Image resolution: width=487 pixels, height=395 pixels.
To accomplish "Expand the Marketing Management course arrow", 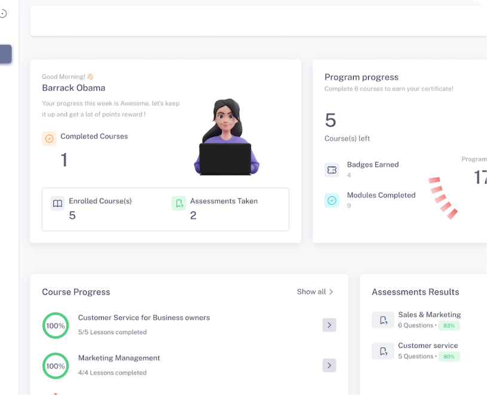I will click(329, 365).
